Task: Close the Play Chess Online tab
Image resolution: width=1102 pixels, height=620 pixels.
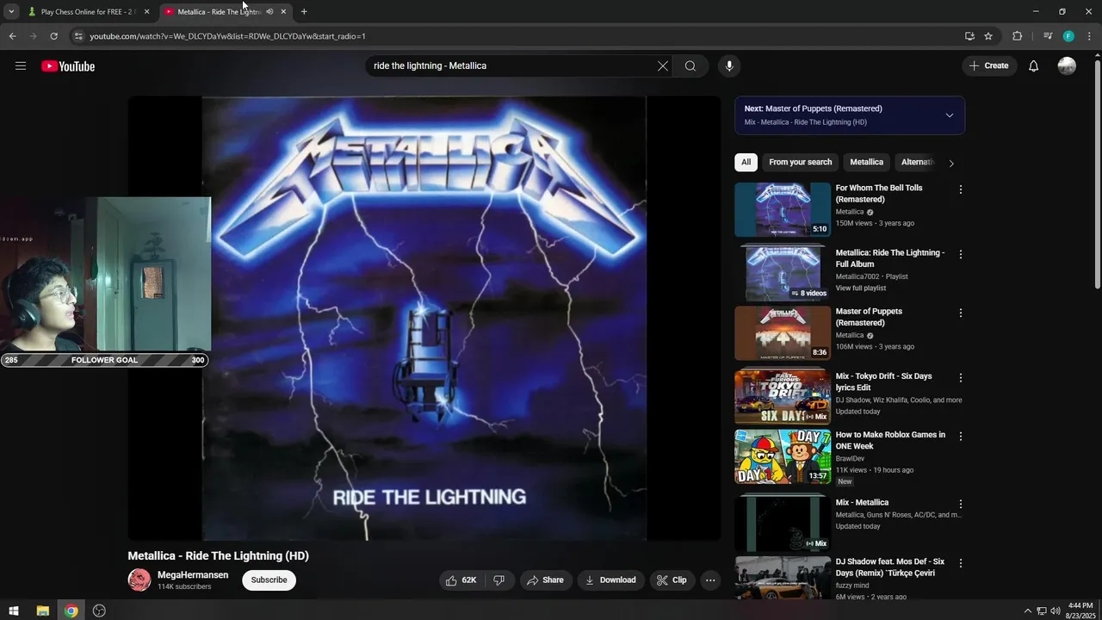Action: 146,12
